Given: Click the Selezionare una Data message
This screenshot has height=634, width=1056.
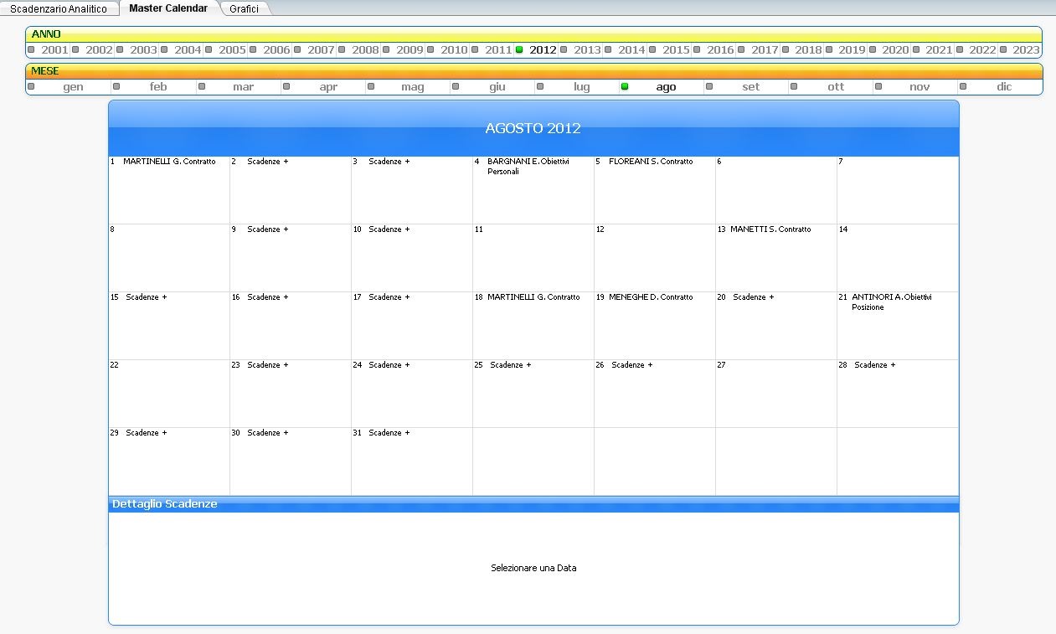Looking at the screenshot, I should click(533, 568).
